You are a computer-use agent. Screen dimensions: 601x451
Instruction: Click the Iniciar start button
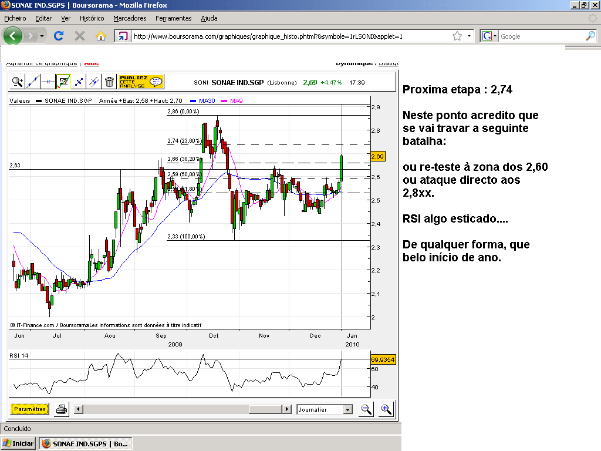point(18,443)
